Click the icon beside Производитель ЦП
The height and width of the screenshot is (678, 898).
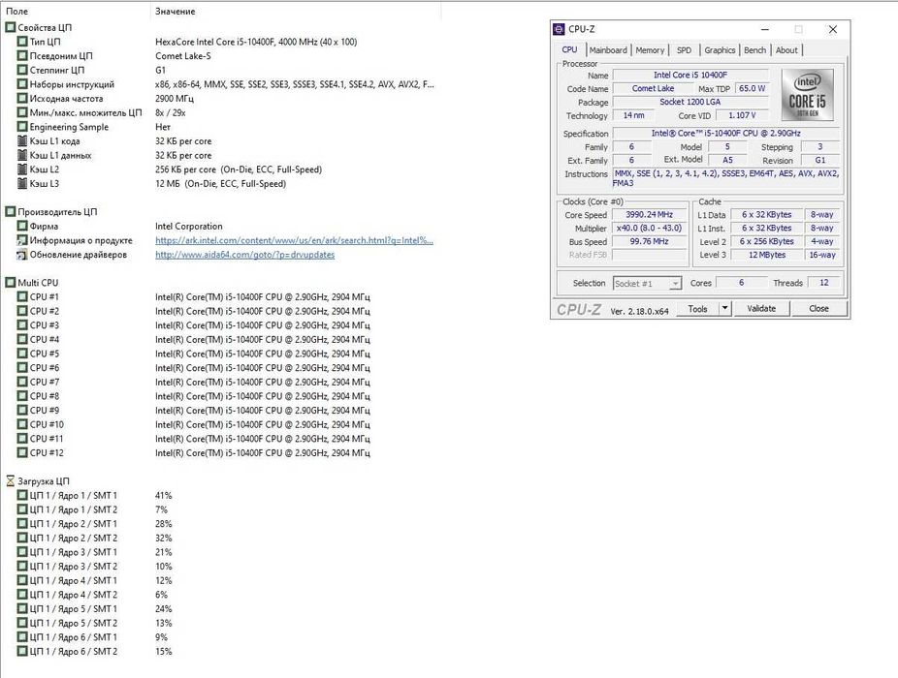(11, 212)
